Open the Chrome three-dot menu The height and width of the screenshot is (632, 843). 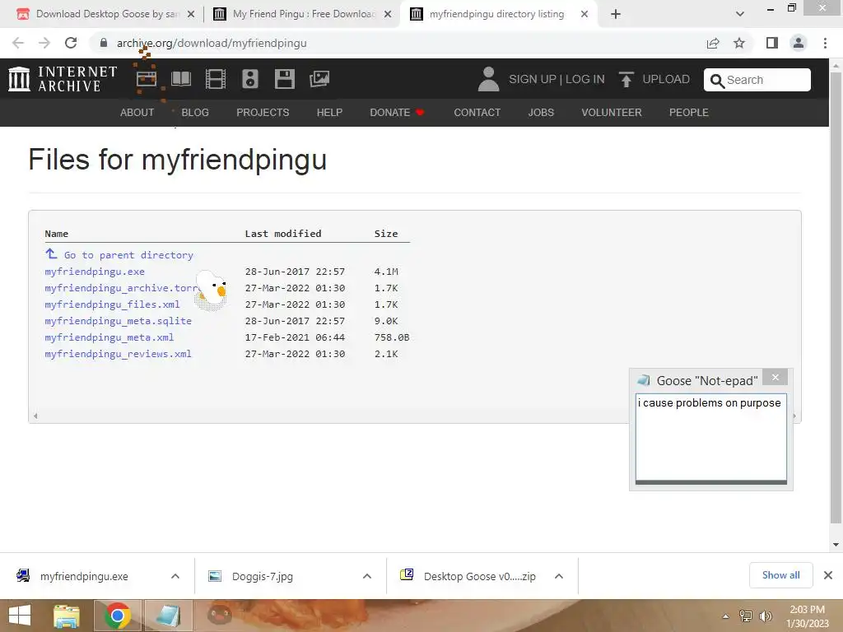pos(825,43)
